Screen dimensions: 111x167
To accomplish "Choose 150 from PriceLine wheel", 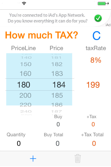I will pyautogui.click(x=26, y=64).
